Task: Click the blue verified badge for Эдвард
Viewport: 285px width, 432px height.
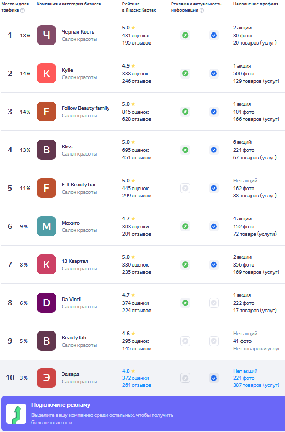Action: (x=214, y=378)
